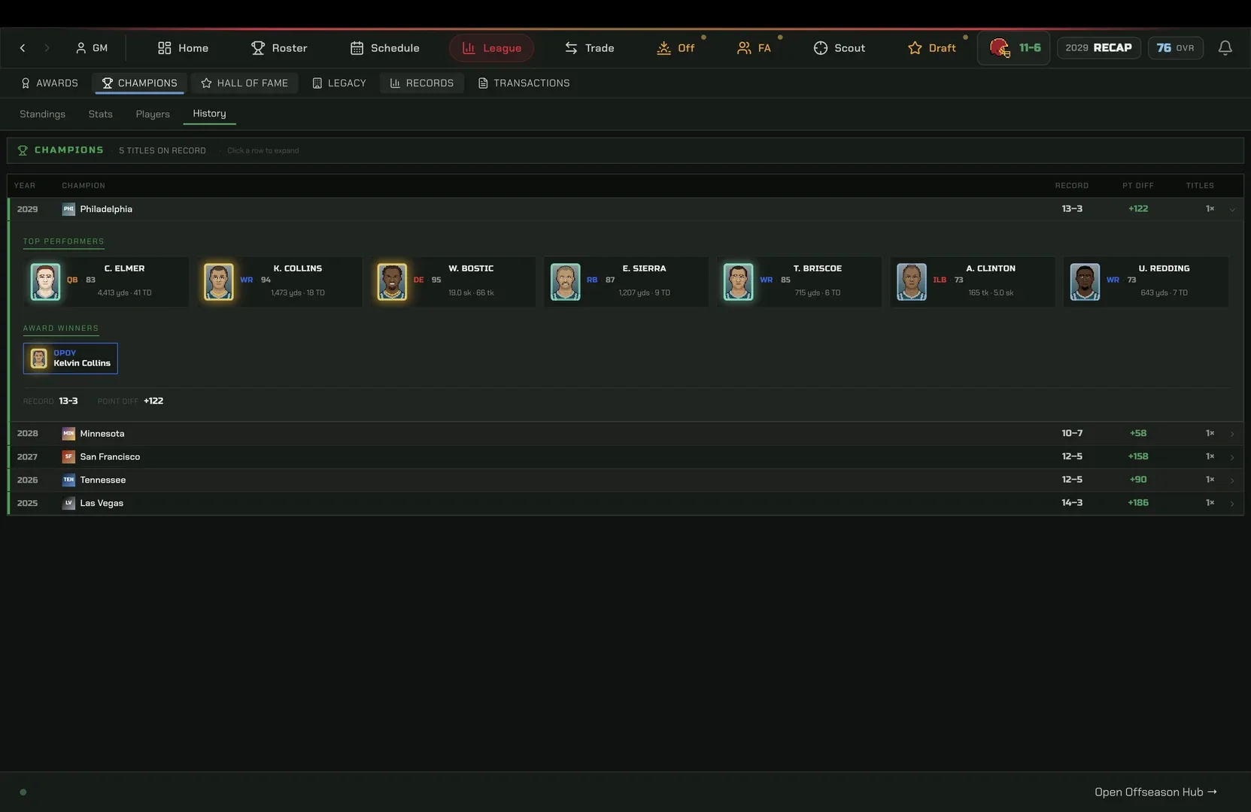This screenshot has height=812, width=1251.
Task: Click the Open Offseason Hub link
Action: [1155, 792]
